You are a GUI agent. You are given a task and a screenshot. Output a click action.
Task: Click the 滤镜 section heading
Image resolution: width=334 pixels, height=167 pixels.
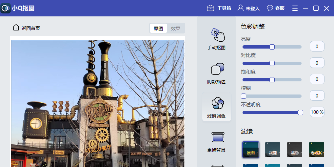pyautogui.click(x=247, y=131)
